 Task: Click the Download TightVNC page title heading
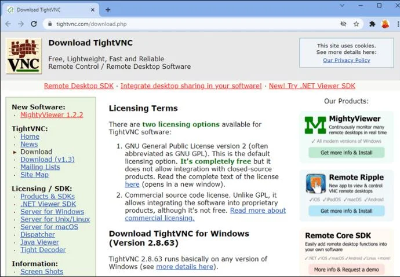(90, 43)
